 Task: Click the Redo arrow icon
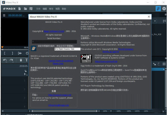click(x=11, y=60)
